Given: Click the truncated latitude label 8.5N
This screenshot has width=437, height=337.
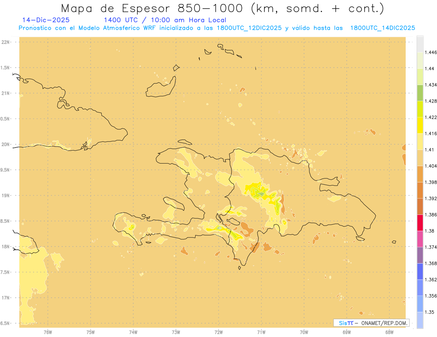Looking at the screenshot, I should pyautogui.click(x=5, y=221).
